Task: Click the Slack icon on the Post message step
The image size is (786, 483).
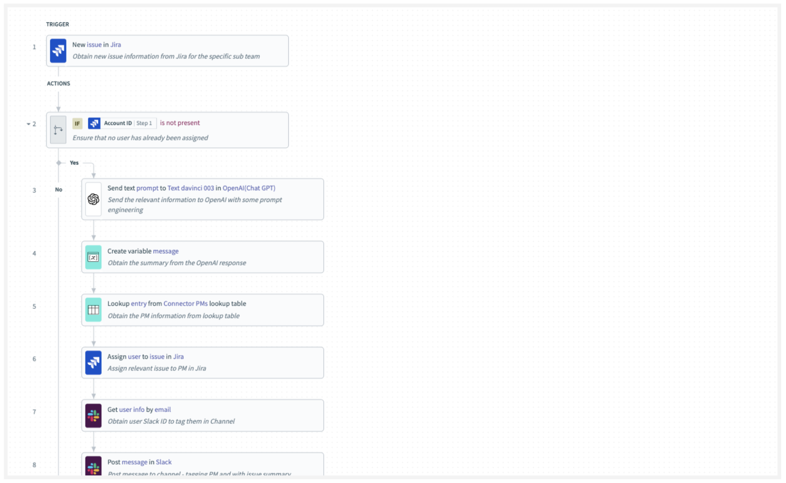Action: pyautogui.click(x=93, y=467)
